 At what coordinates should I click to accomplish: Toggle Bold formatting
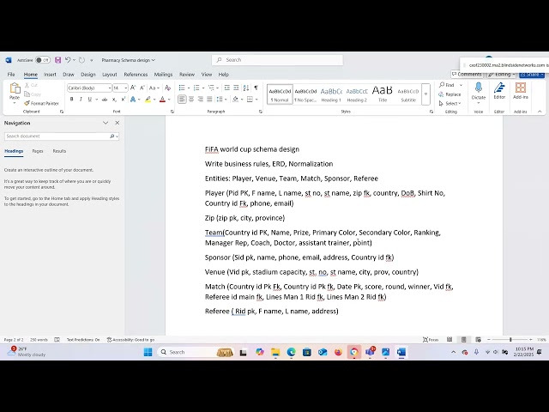(x=72, y=100)
